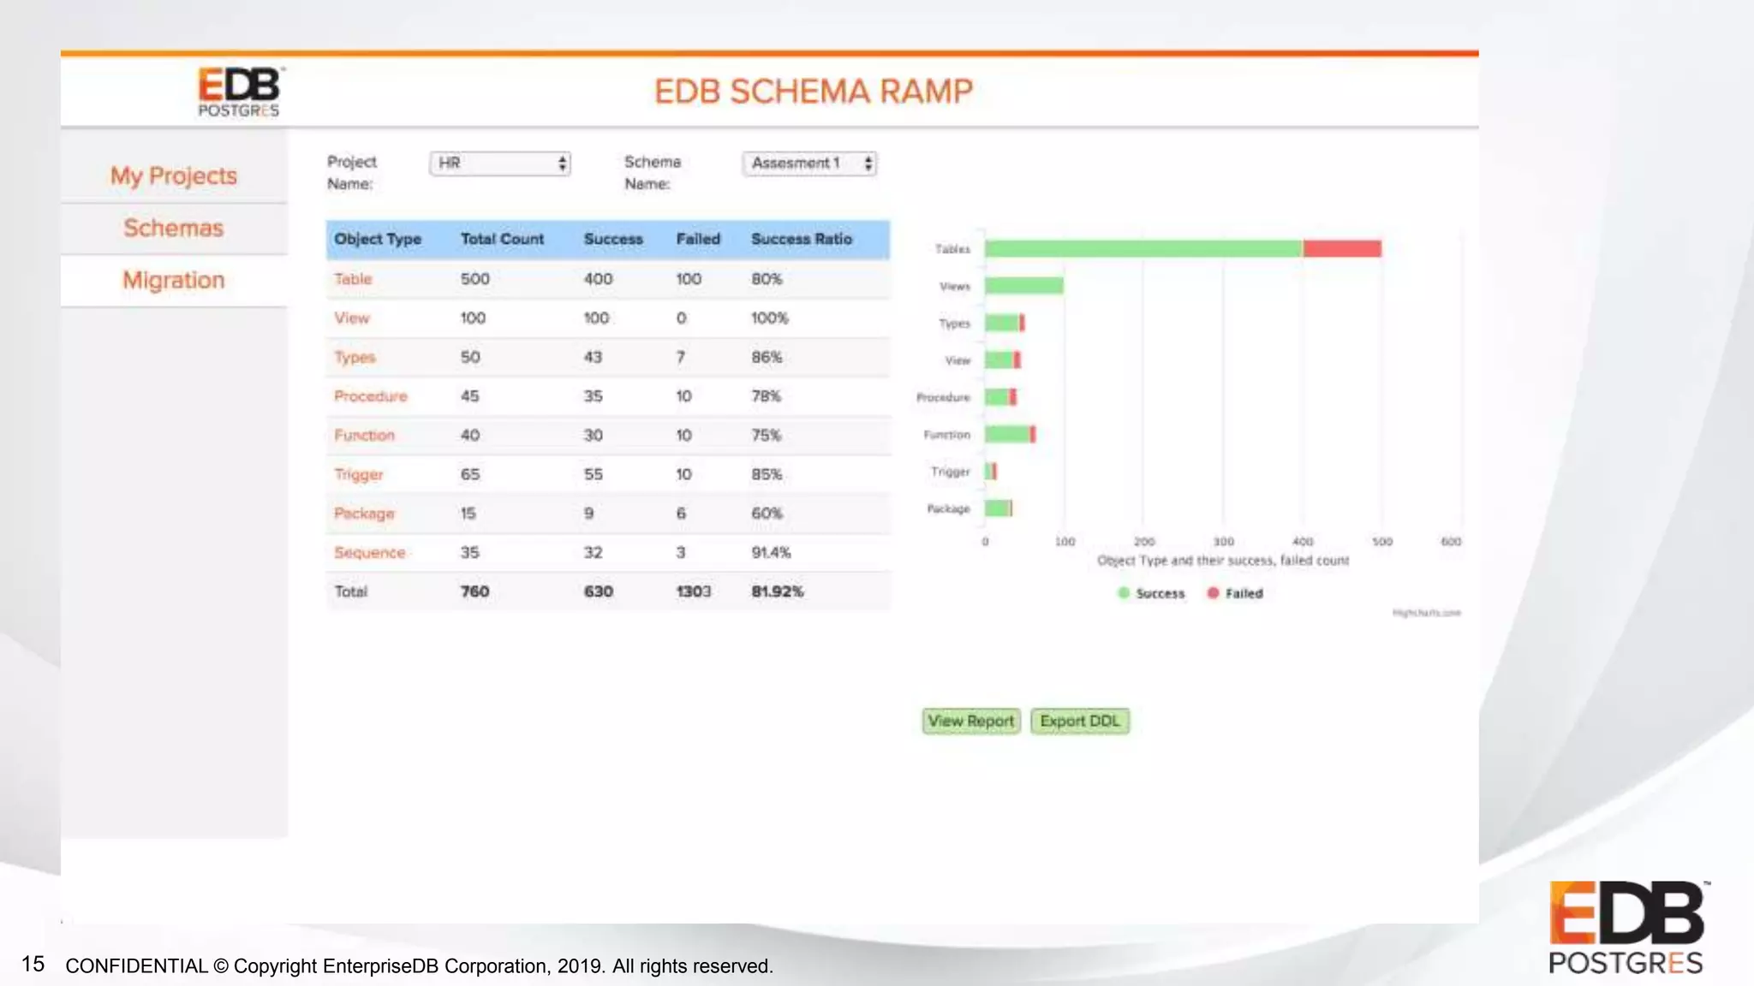Click the Sequence object type link

tap(369, 553)
